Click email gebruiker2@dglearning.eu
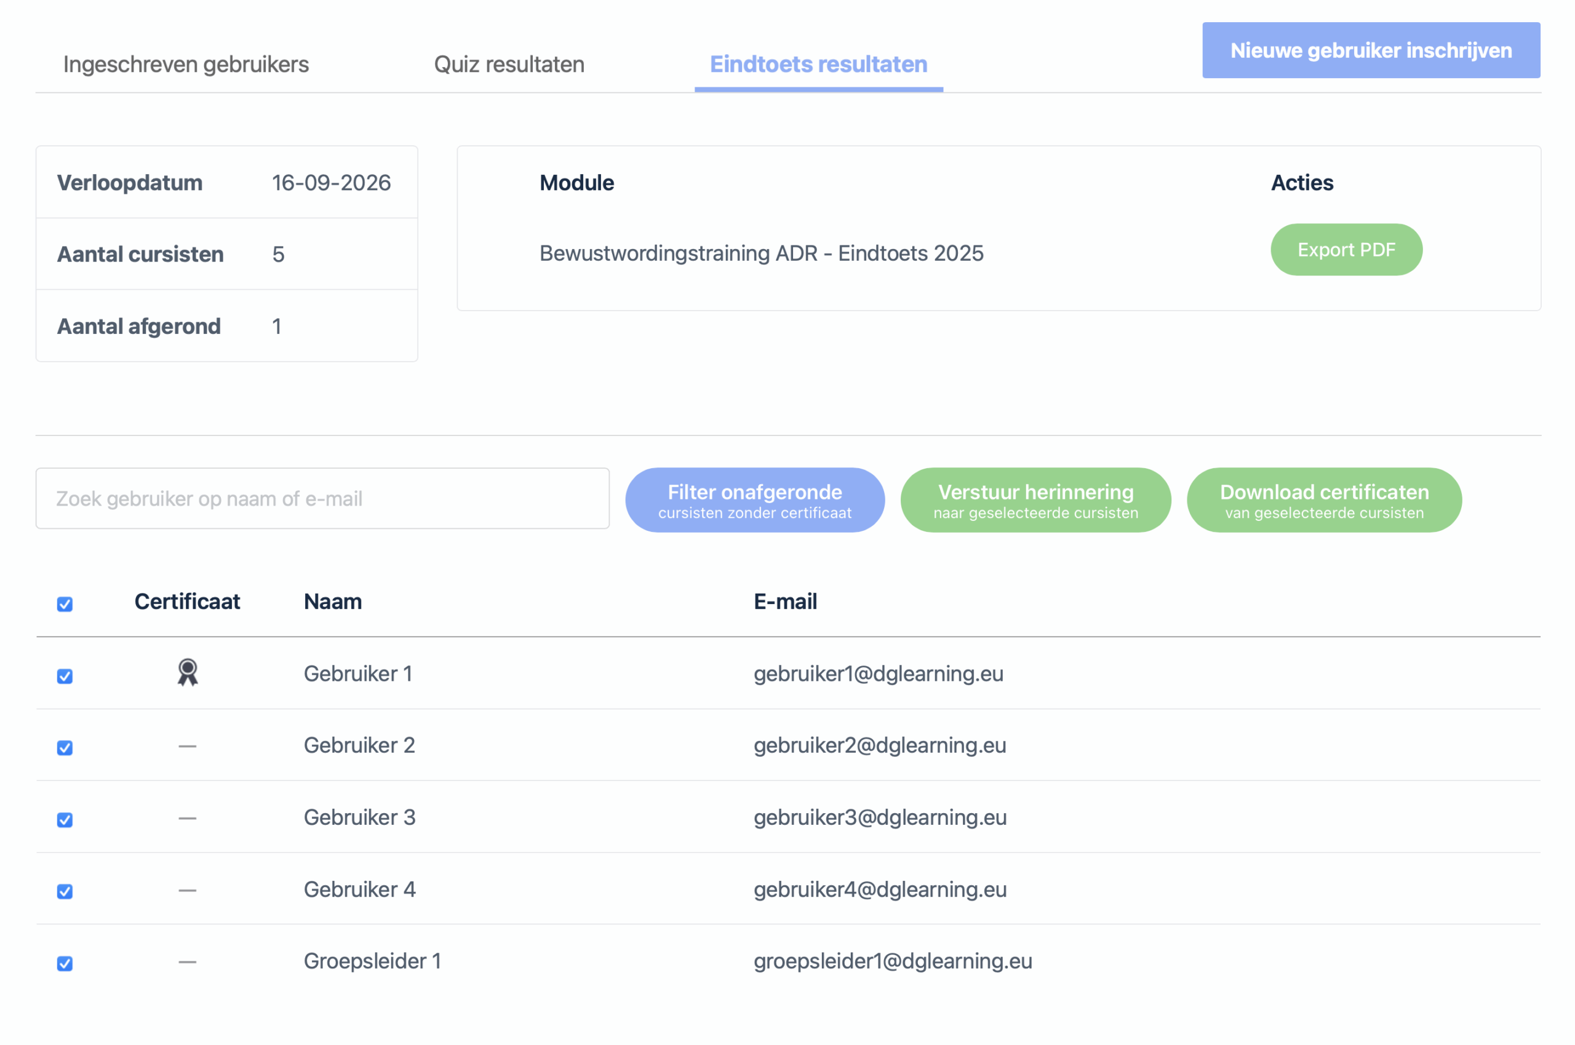The height and width of the screenshot is (1045, 1575). pyautogui.click(x=879, y=744)
